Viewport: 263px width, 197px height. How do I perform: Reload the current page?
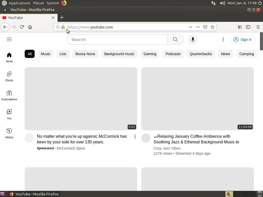coord(22,27)
